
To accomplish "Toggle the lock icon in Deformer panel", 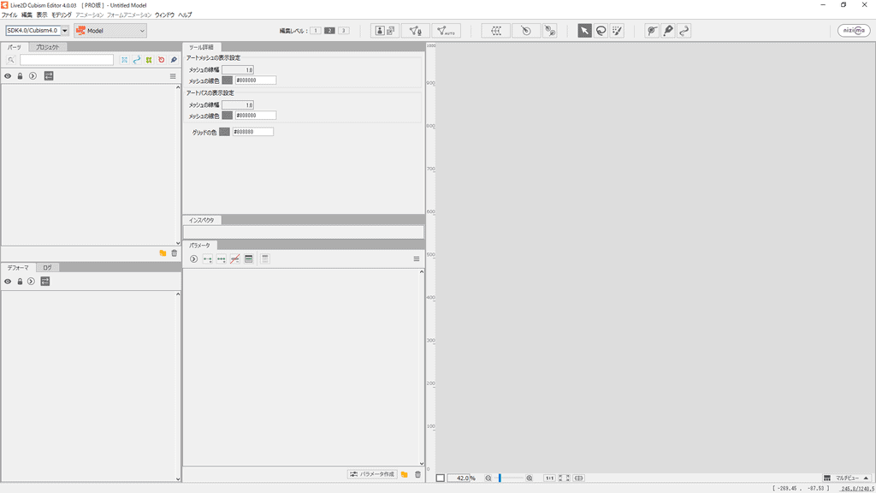I will 20,282.
